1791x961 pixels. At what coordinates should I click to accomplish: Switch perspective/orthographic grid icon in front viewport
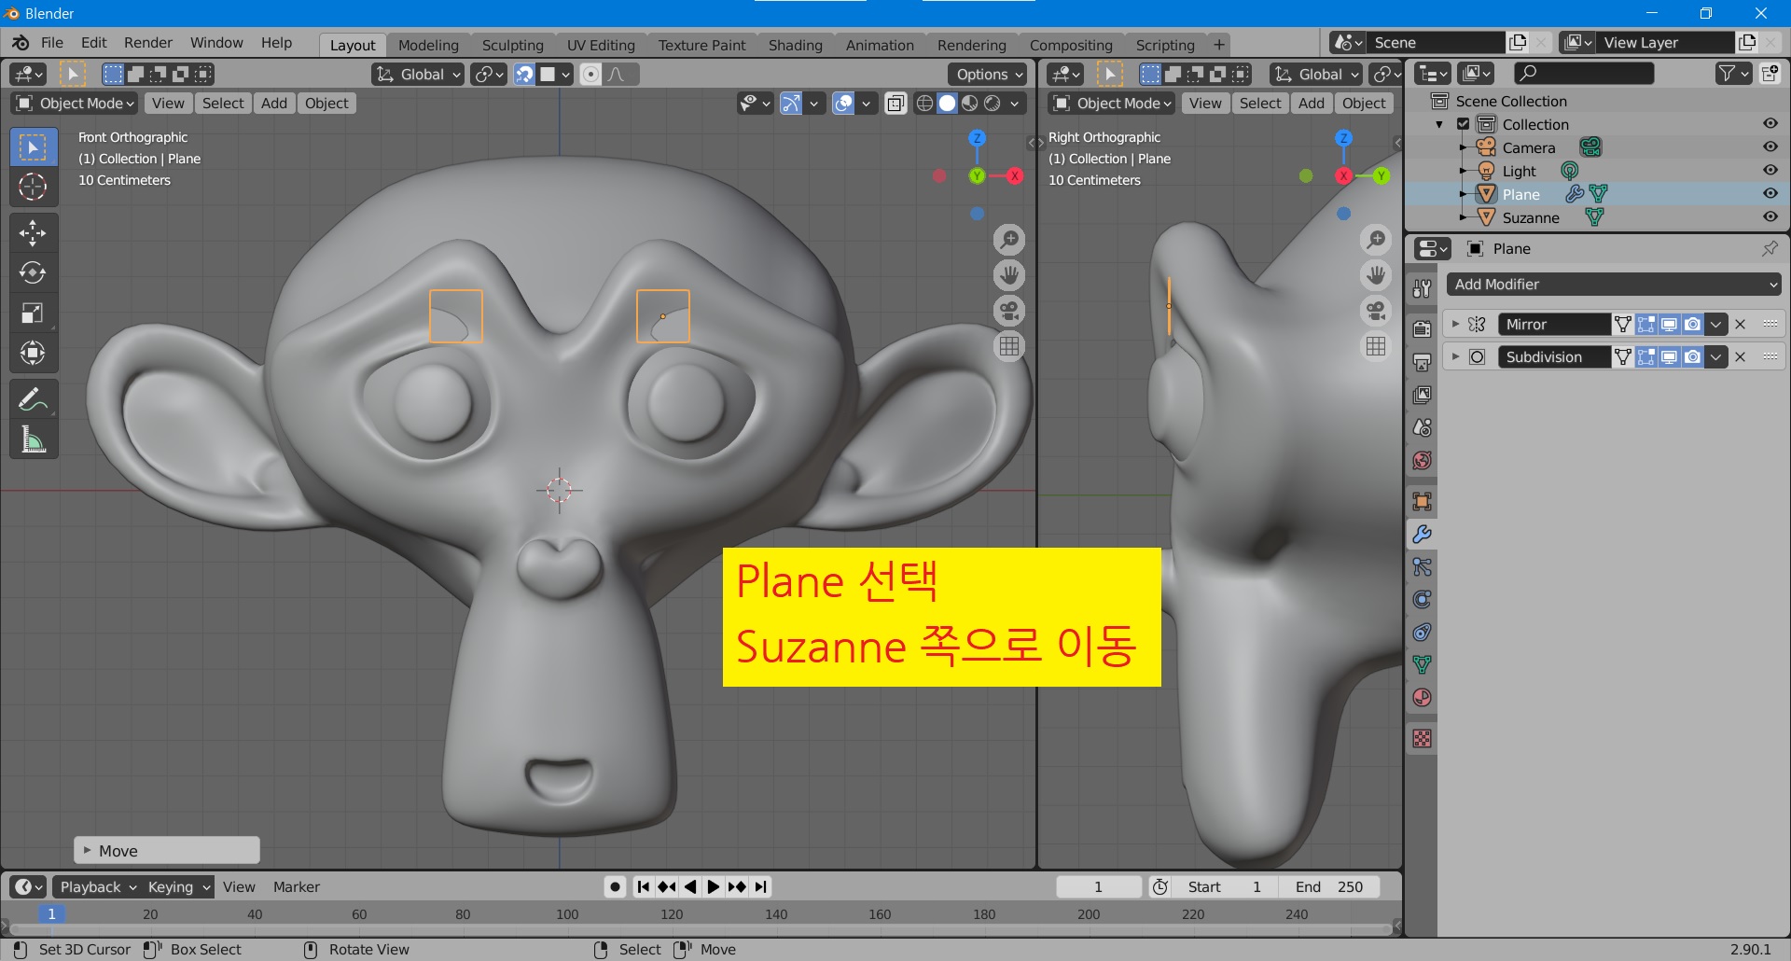[1009, 346]
